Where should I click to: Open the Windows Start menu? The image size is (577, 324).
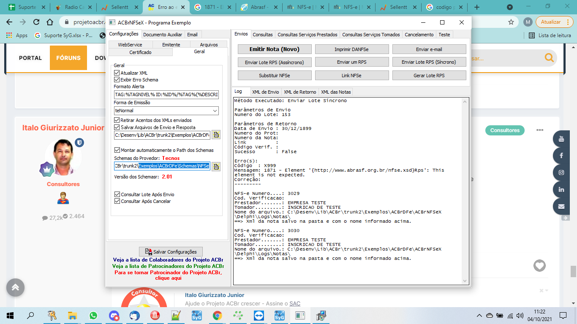pos(10,315)
